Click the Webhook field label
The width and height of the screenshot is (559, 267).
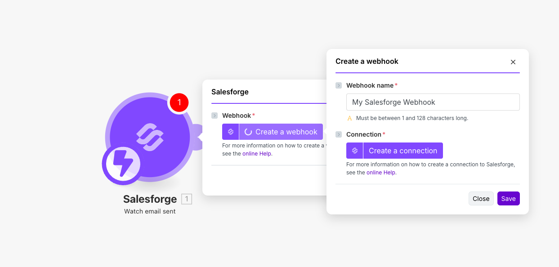pyautogui.click(x=237, y=116)
